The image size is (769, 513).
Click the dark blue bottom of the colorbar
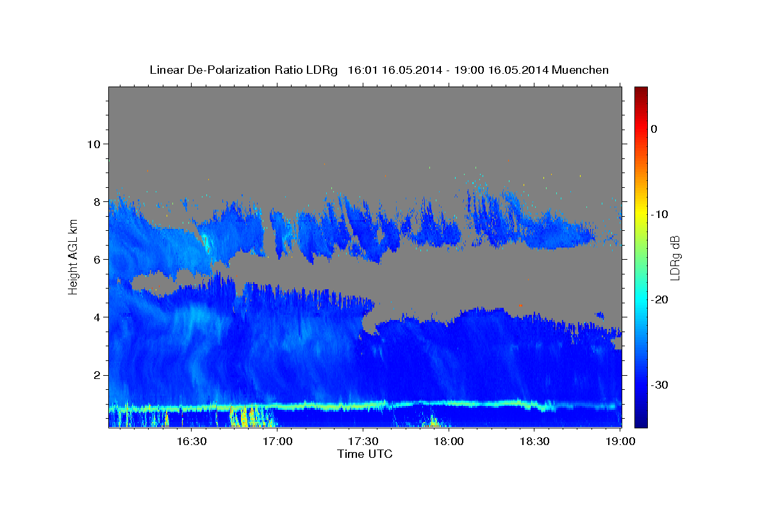(641, 420)
